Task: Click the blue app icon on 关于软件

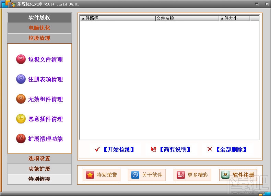Action: (135, 175)
